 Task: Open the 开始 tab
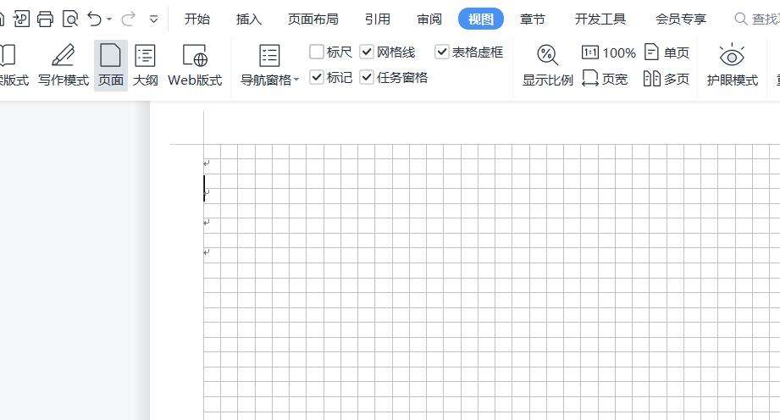tap(197, 19)
